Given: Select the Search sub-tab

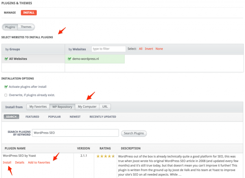Looking at the screenshot, I should tap(12, 117).
